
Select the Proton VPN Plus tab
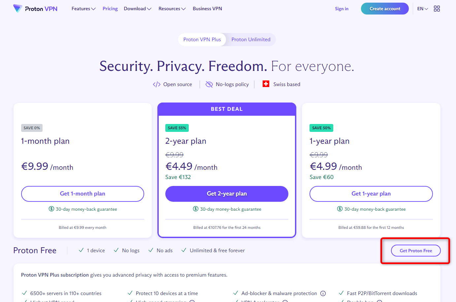(x=202, y=40)
